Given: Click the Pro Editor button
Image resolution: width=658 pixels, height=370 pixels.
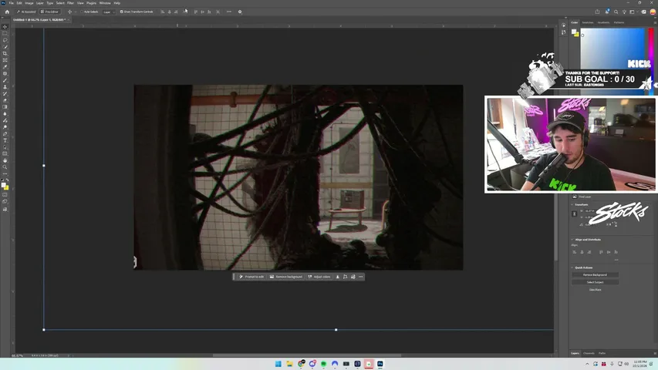Looking at the screenshot, I should [50, 12].
